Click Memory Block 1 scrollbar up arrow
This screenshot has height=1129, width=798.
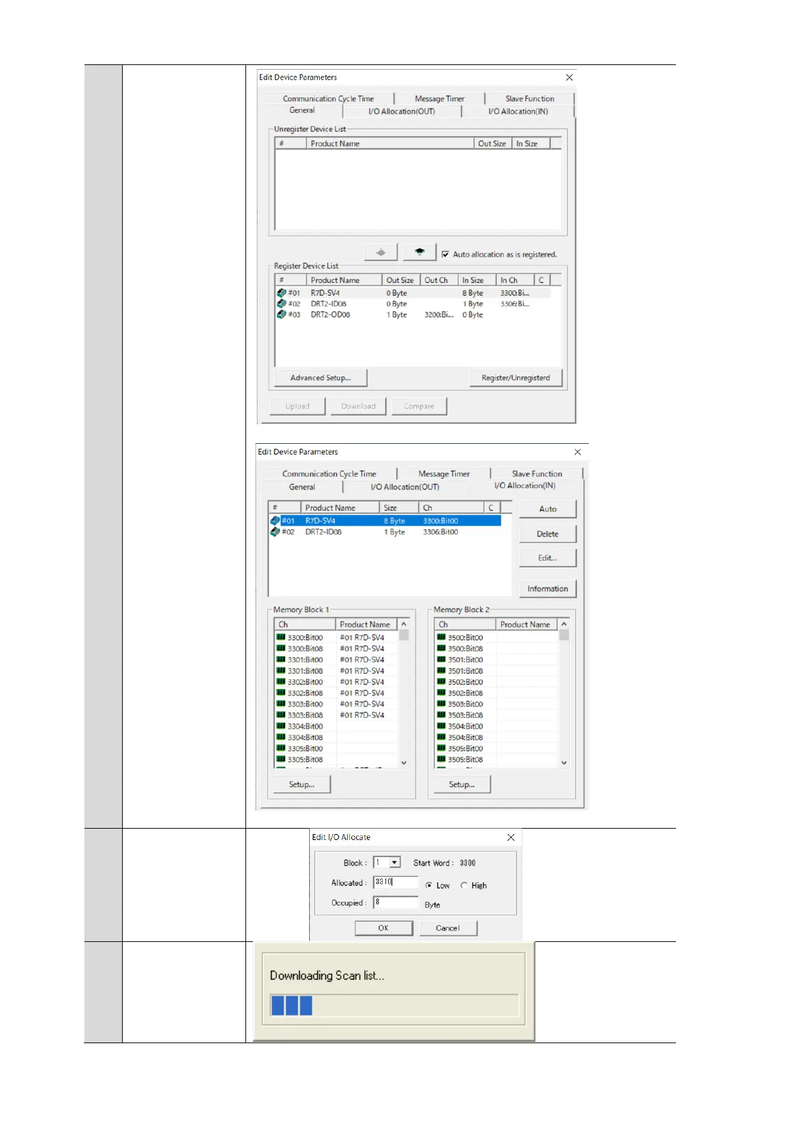coord(404,624)
